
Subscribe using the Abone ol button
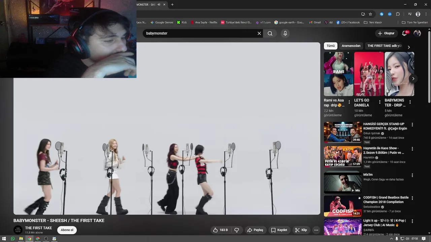coord(67,230)
